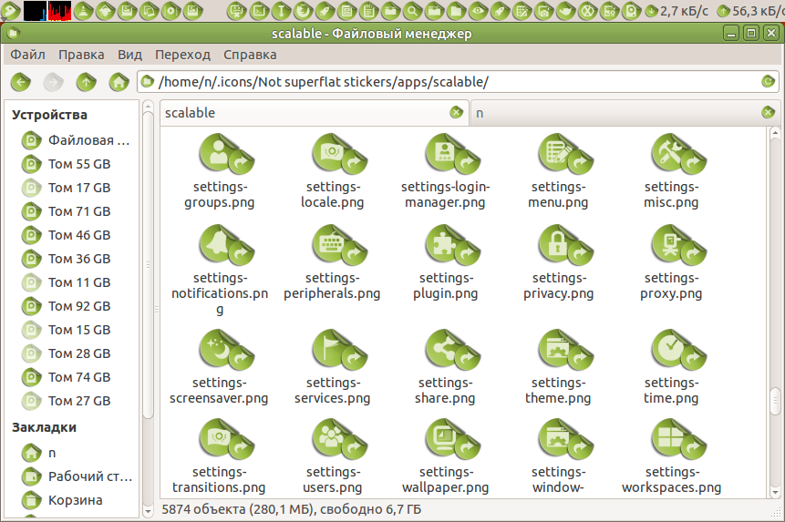Image resolution: width=785 pixels, height=522 pixels.
Task: Open the camera screenshot panel launcher
Action: click(x=543, y=11)
